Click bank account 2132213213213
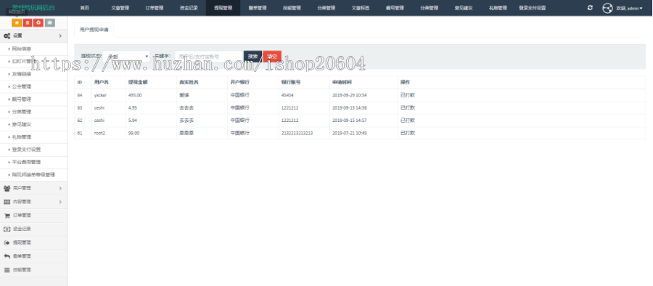Image resolution: width=653 pixels, height=286 pixels. tap(297, 133)
